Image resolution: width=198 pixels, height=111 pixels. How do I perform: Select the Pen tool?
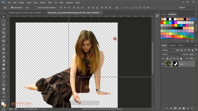click(x=3, y=73)
